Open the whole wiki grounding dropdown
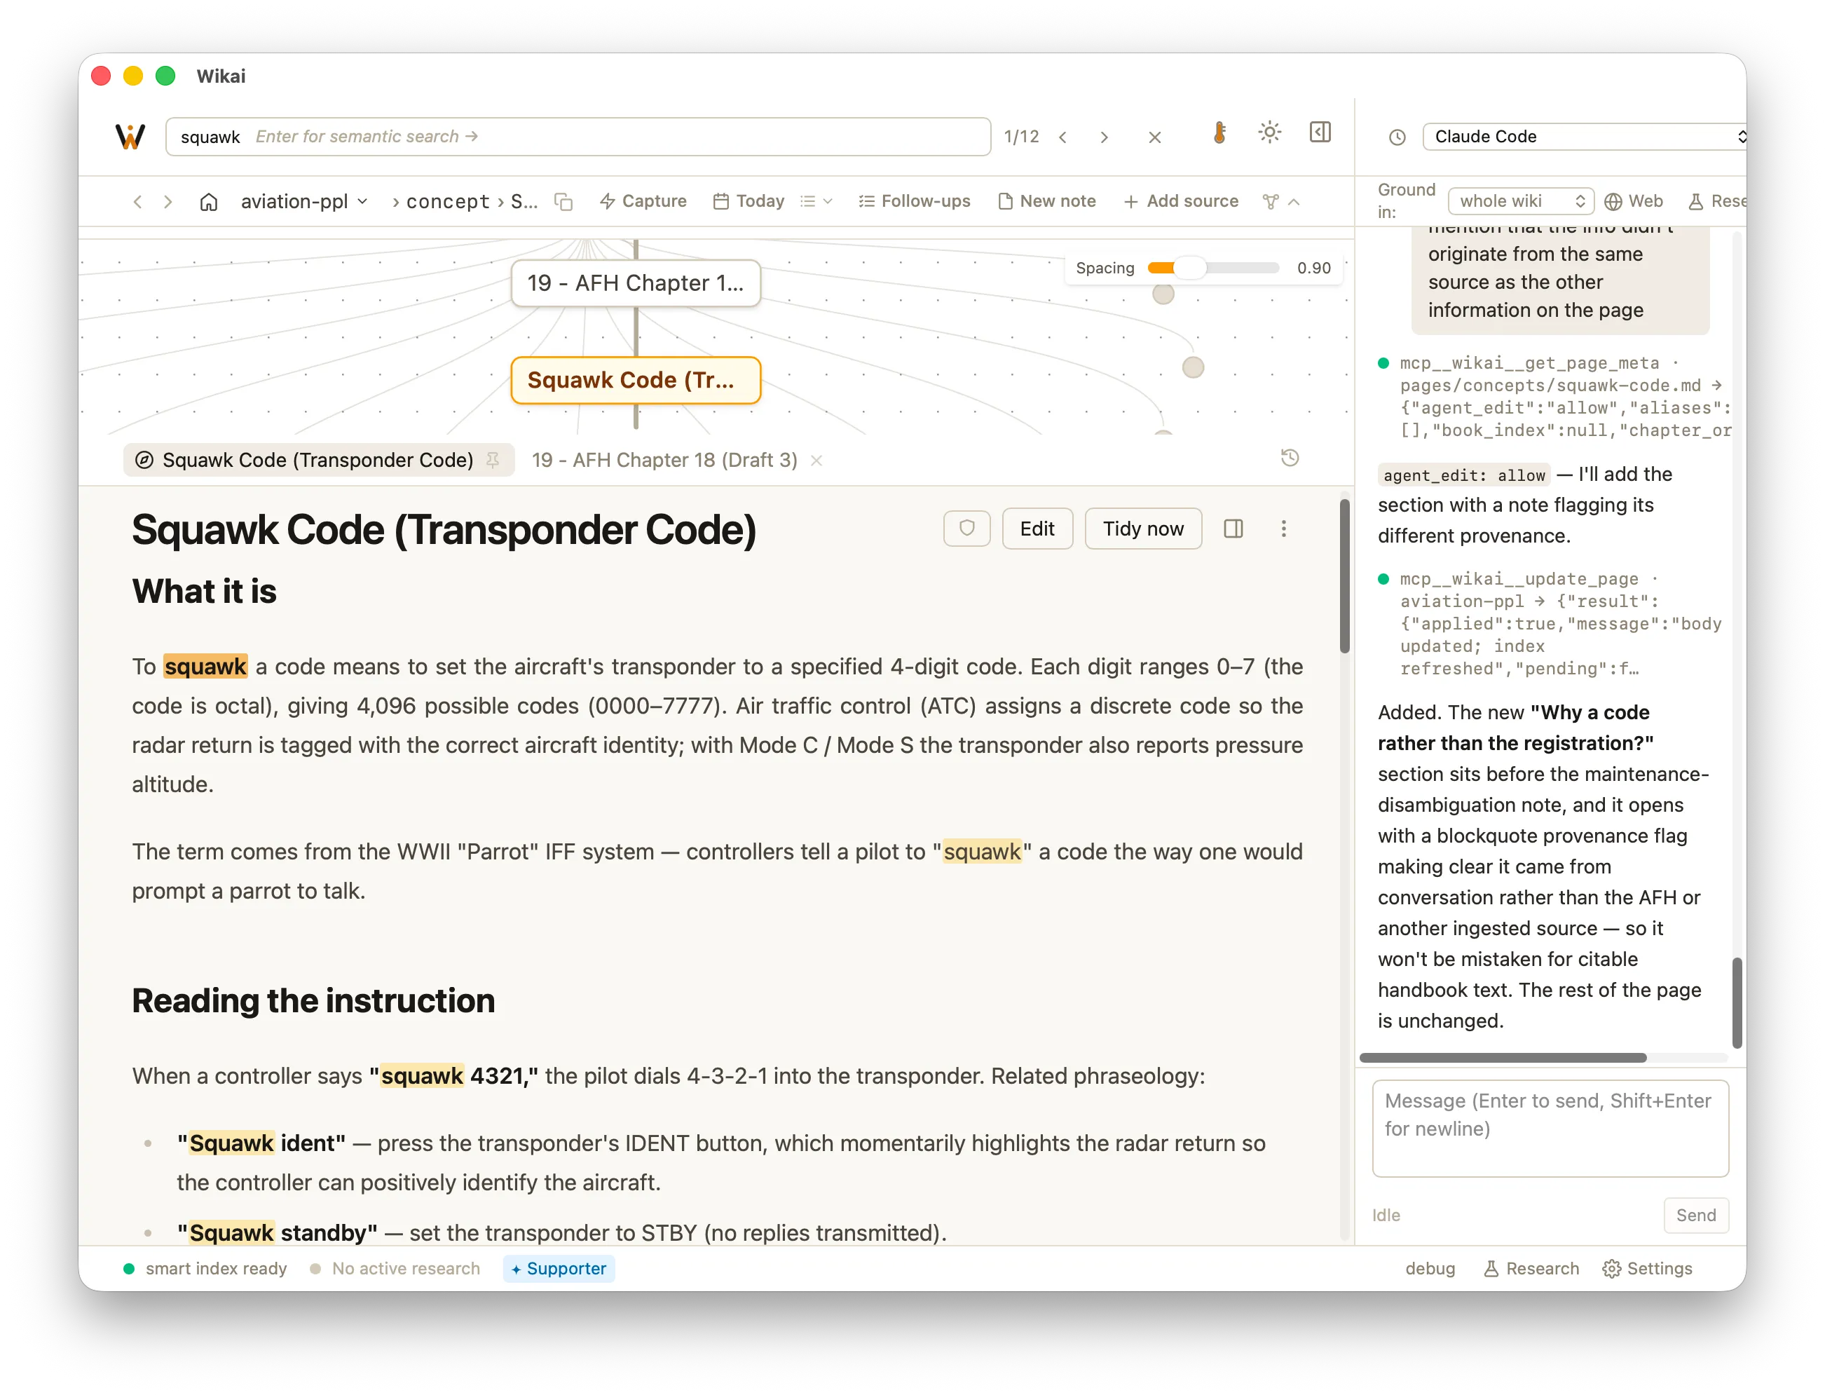The height and width of the screenshot is (1395, 1825). pos(1520,202)
